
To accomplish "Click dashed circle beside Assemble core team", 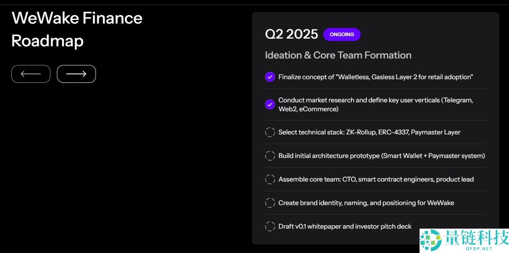I will click(x=270, y=179).
